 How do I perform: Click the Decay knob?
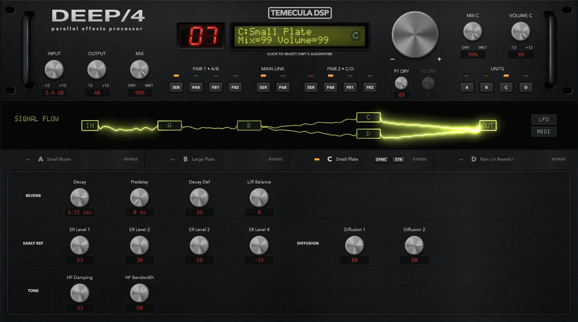coord(80,198)
